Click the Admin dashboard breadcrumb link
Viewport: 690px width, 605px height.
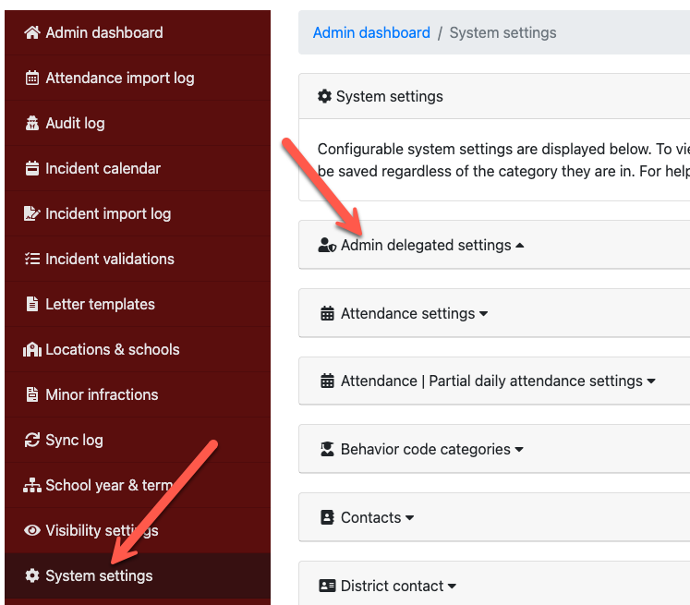point(371,33)
